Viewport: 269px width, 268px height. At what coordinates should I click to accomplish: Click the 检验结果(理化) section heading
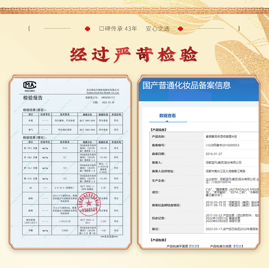(35, 138)
